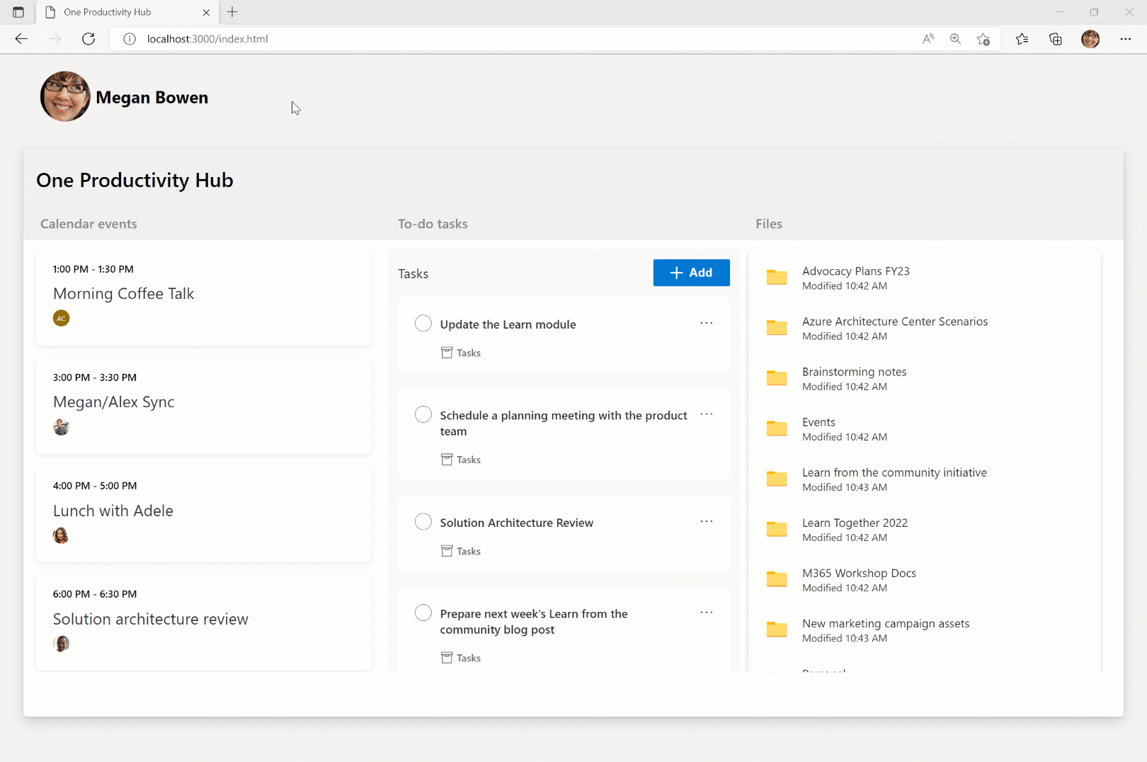Select the One Productivity Hub browser tab
This screenshot has width=1147, height=762.
point(117,11)
